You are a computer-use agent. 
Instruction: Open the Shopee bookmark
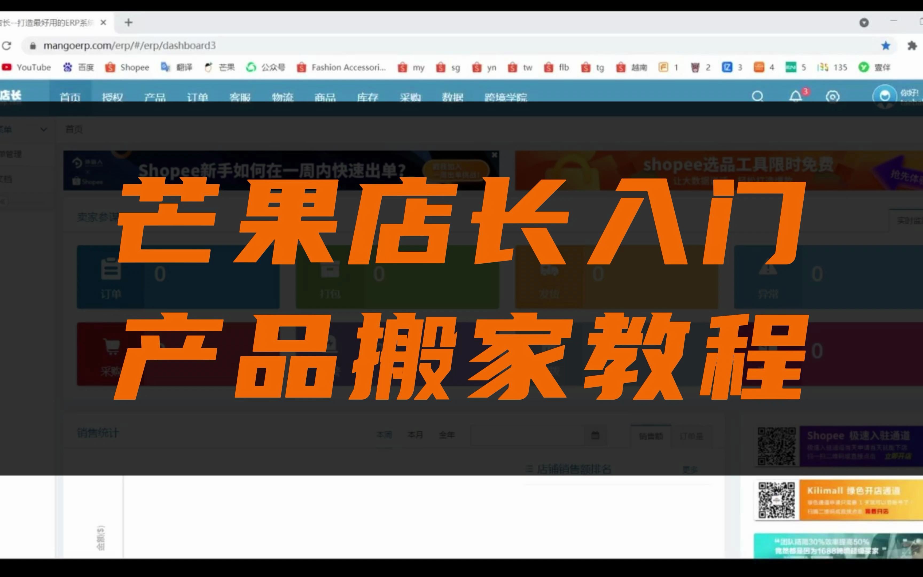[127, 68]
